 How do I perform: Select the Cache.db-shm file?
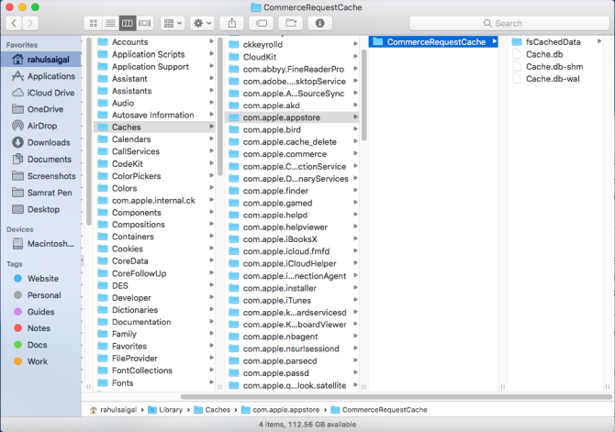[x=555, y=67]
